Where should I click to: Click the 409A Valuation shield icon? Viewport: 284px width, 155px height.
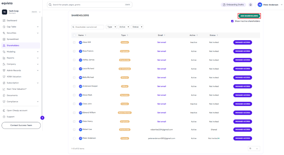click(4, 77)
